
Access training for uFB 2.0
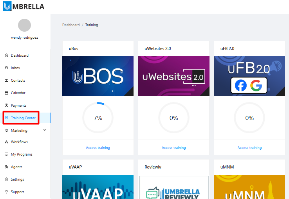click(249, 148)
